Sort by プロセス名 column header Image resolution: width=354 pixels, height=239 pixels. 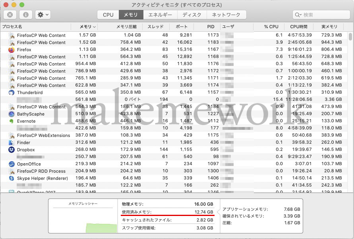[x=36, y=27]
